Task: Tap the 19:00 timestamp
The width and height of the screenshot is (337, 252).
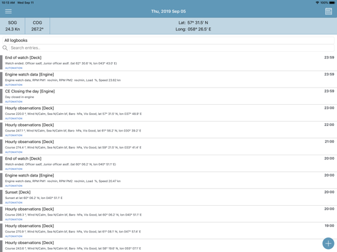Action: pyautogui.click(x=329, y=226)
